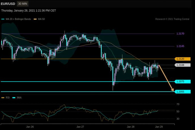Click the RSI legend label

click(8, 98)
